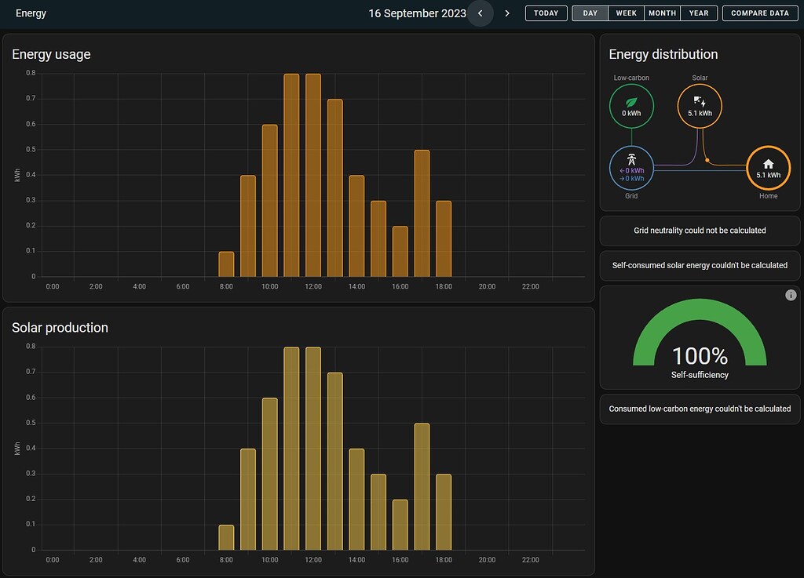Screen dimensions: 804x578
Task: Switch to the MONTH period view
Action: 662,13
